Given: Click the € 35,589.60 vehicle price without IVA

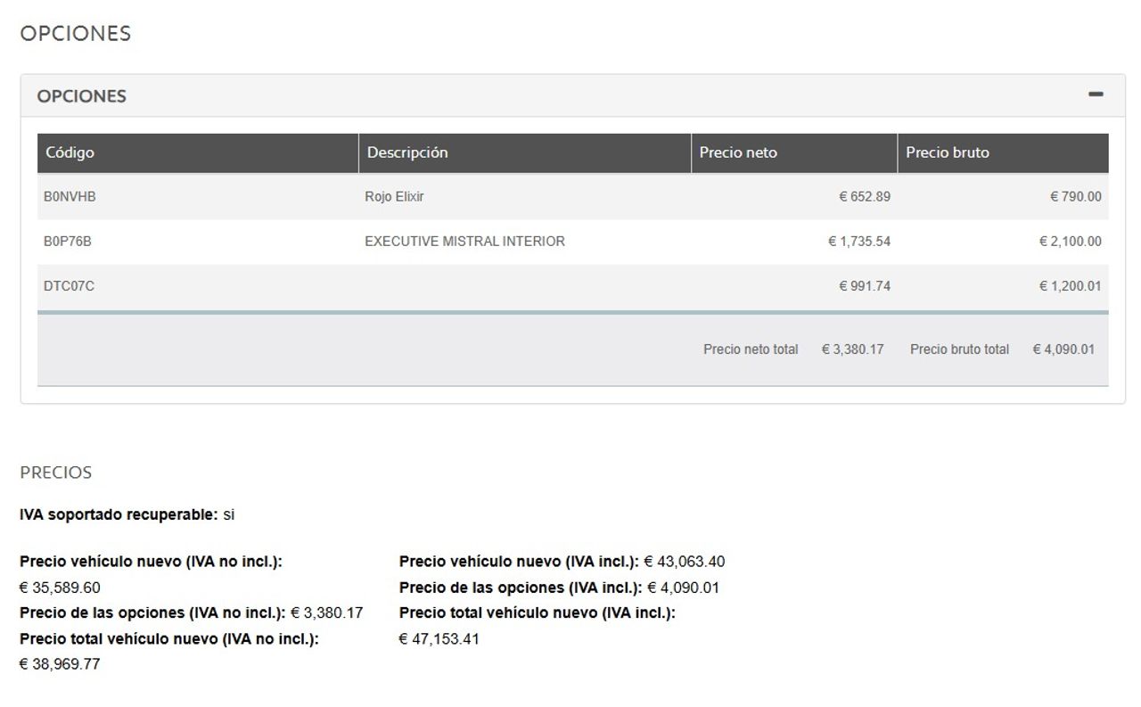Looking at the screenshot, I should 60,588.
